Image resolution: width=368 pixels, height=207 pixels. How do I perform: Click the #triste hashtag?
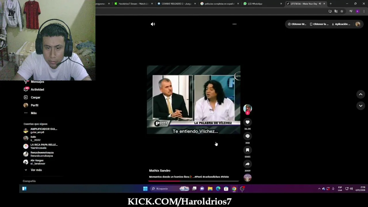225,177
